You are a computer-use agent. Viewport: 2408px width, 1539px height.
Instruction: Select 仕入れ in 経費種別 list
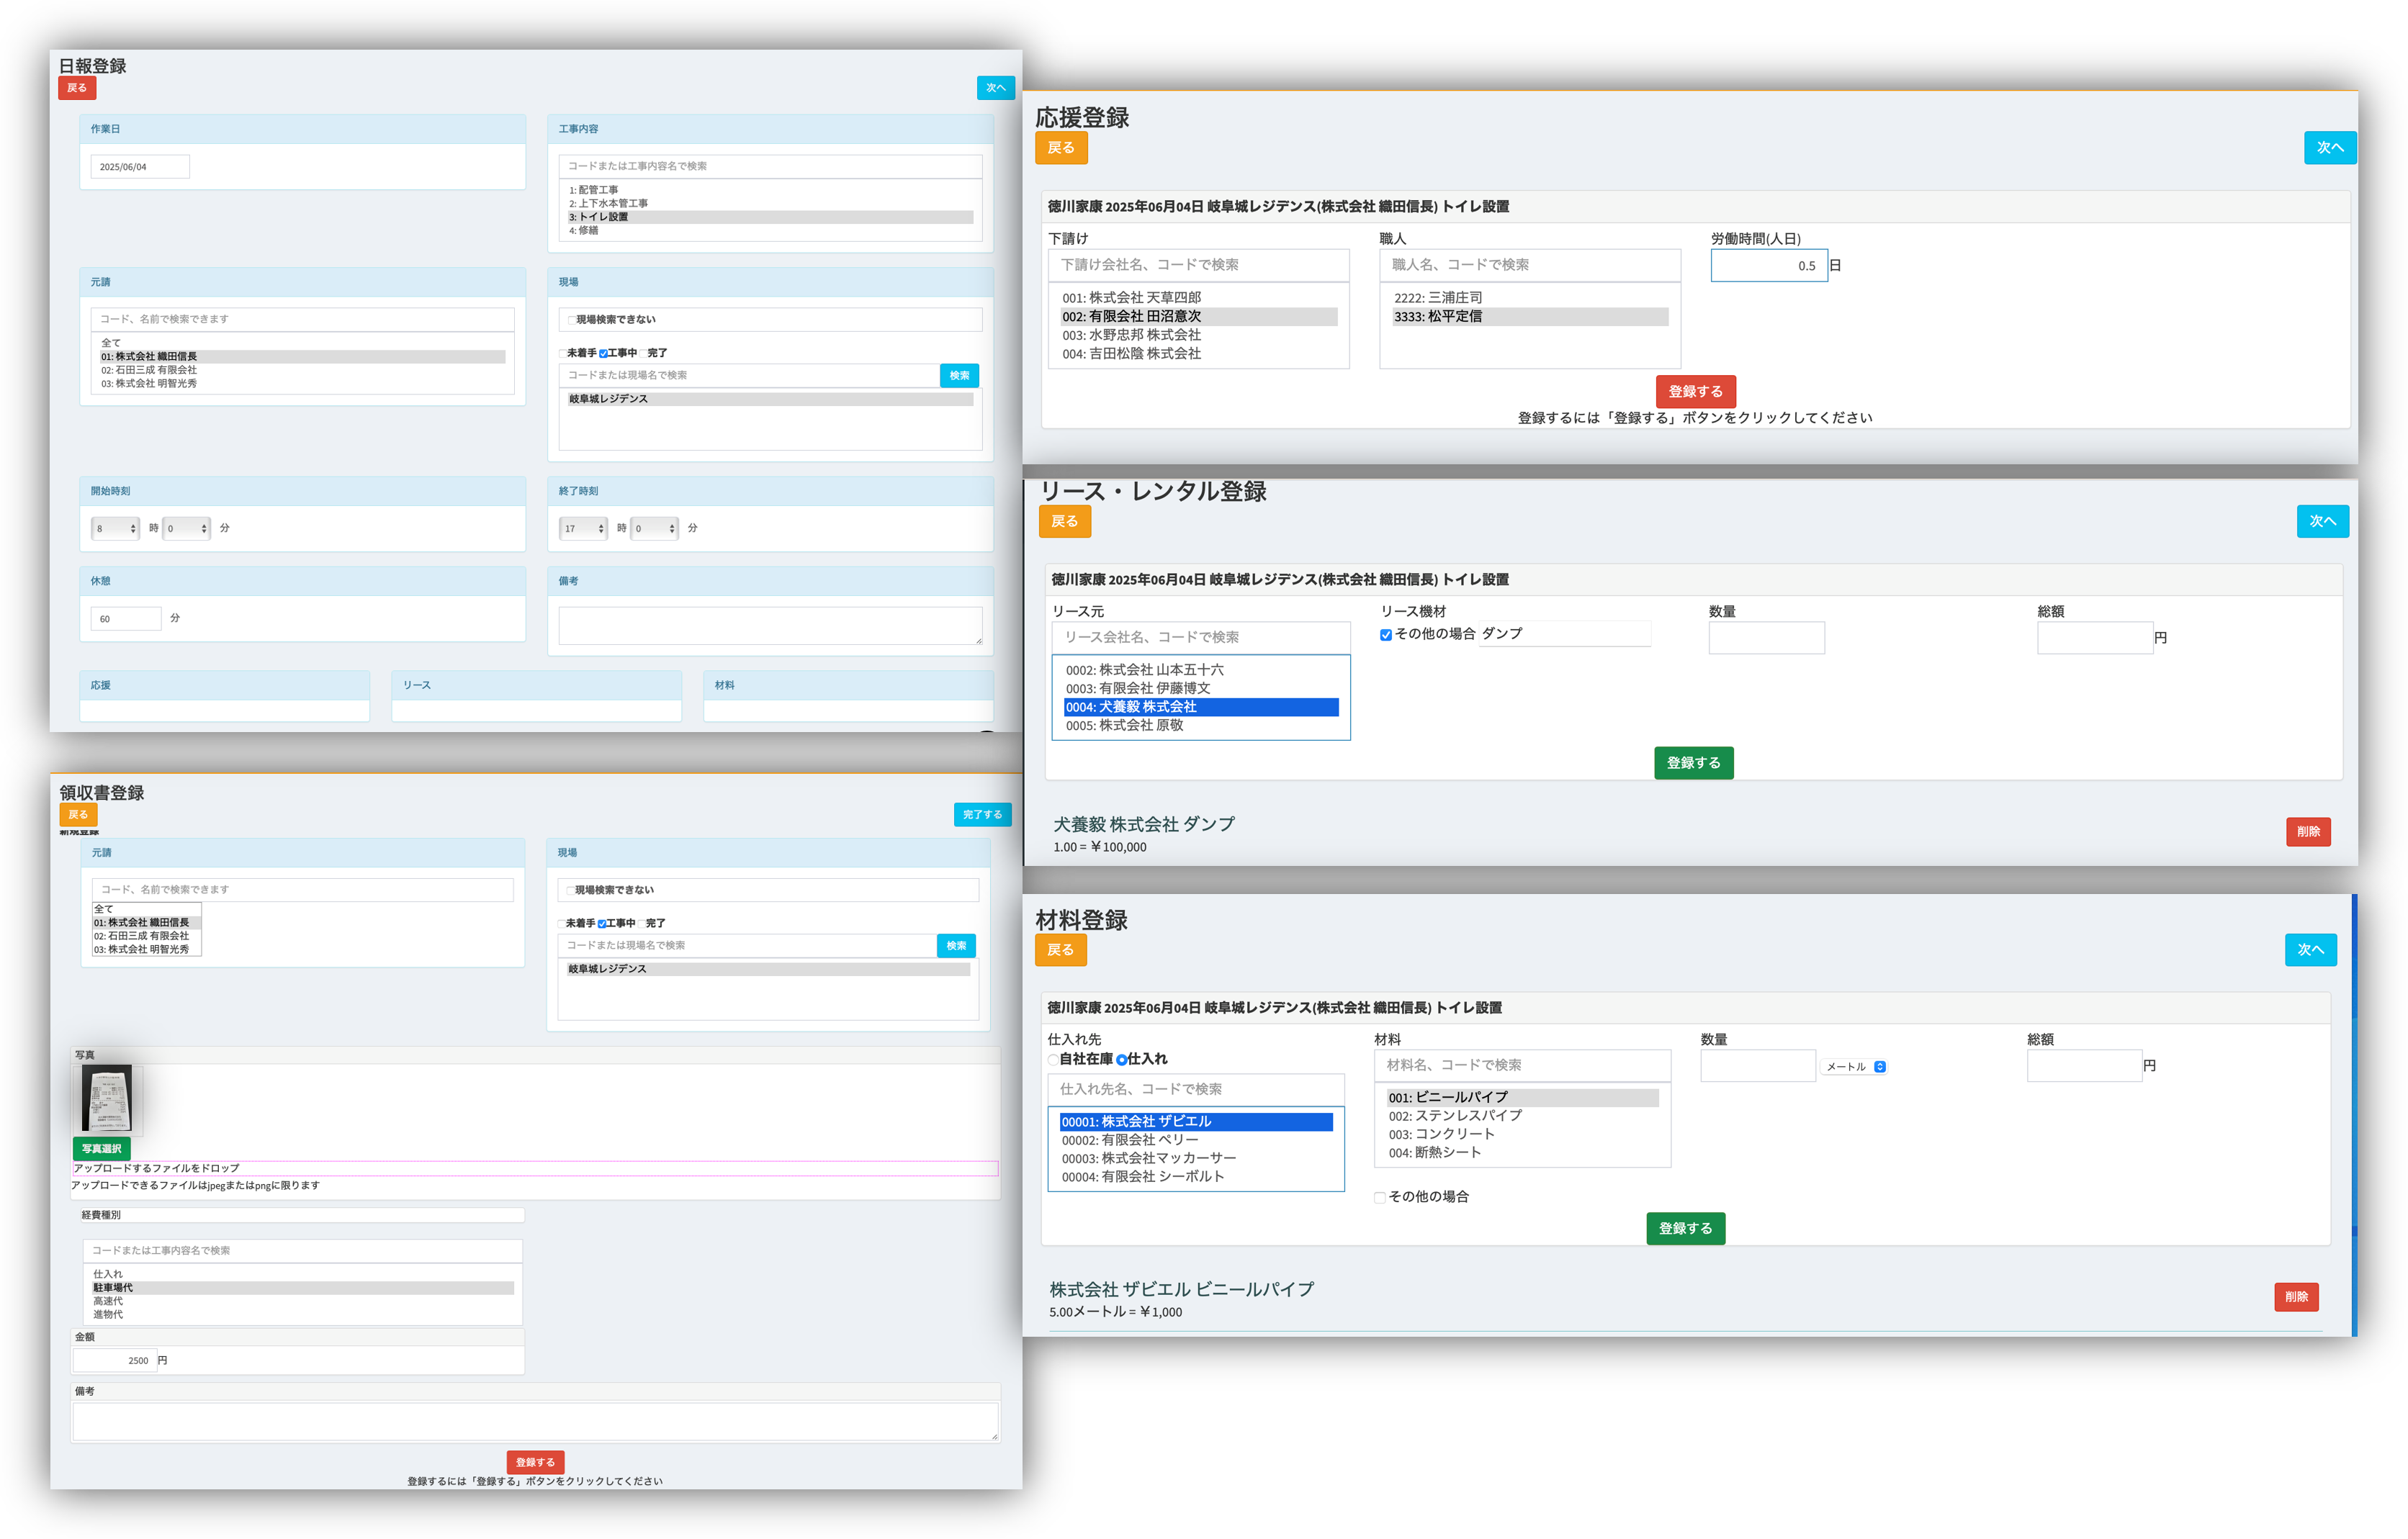click(303, 1274)
